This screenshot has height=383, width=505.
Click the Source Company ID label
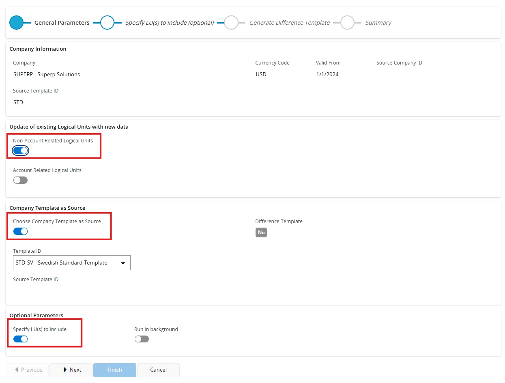click(400, 63)
